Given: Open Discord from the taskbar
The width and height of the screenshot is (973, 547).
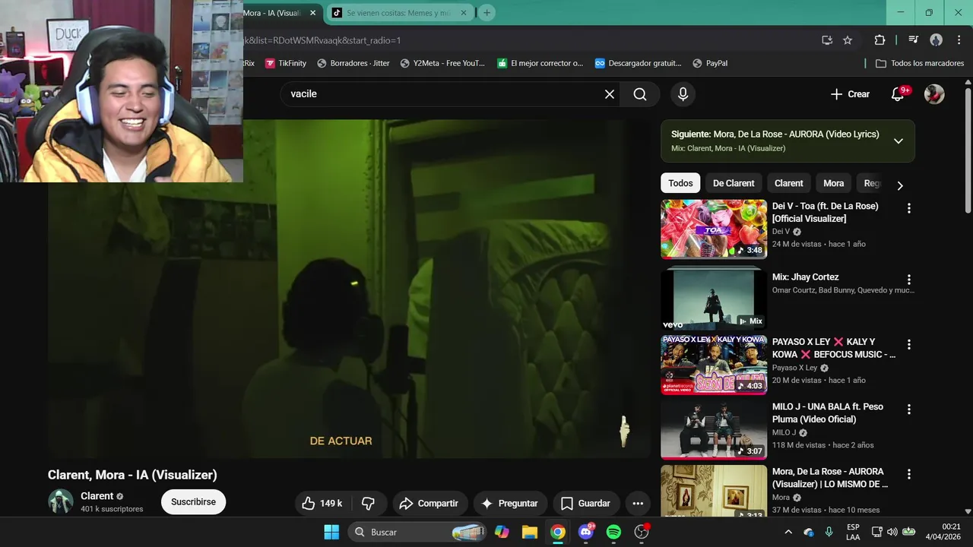Looking at the screenshot, I should 586,532.
